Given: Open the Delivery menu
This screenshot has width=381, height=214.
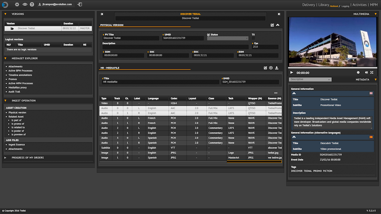Looking at the screenshot, I should click(308, 4).
